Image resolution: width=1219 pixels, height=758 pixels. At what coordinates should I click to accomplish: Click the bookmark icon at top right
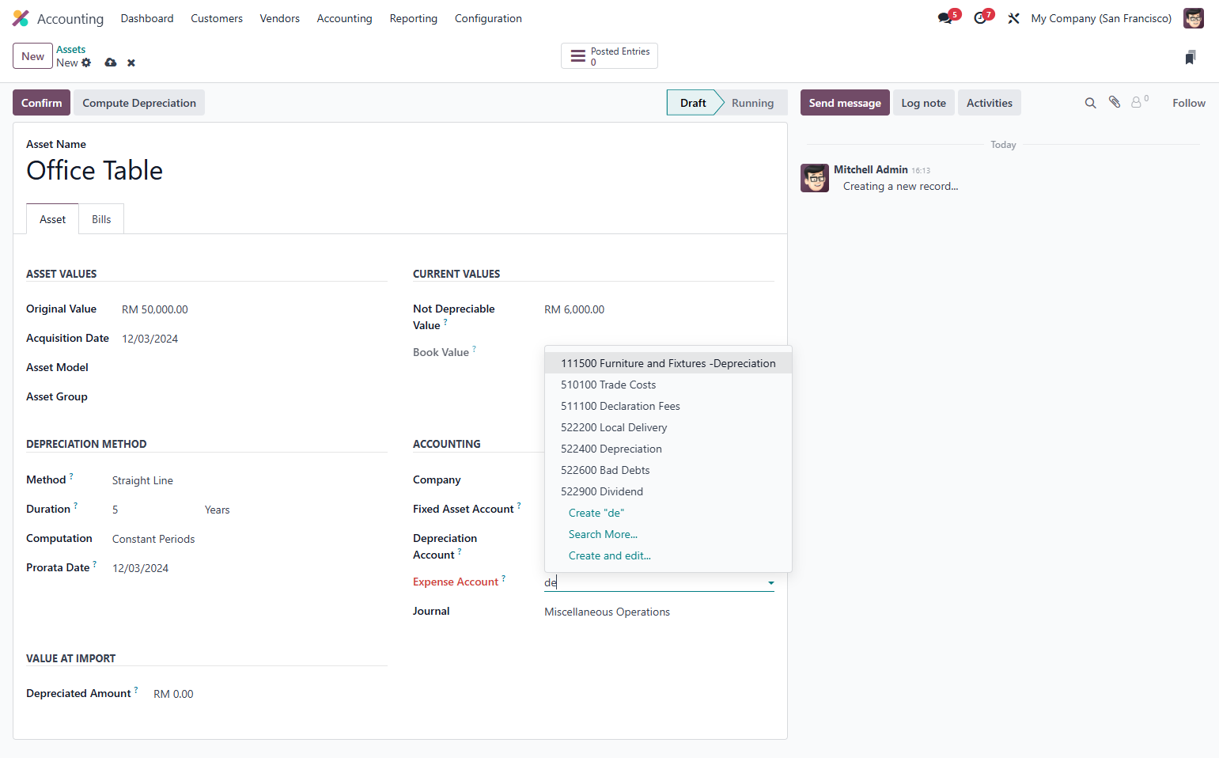click(1191, 57)
